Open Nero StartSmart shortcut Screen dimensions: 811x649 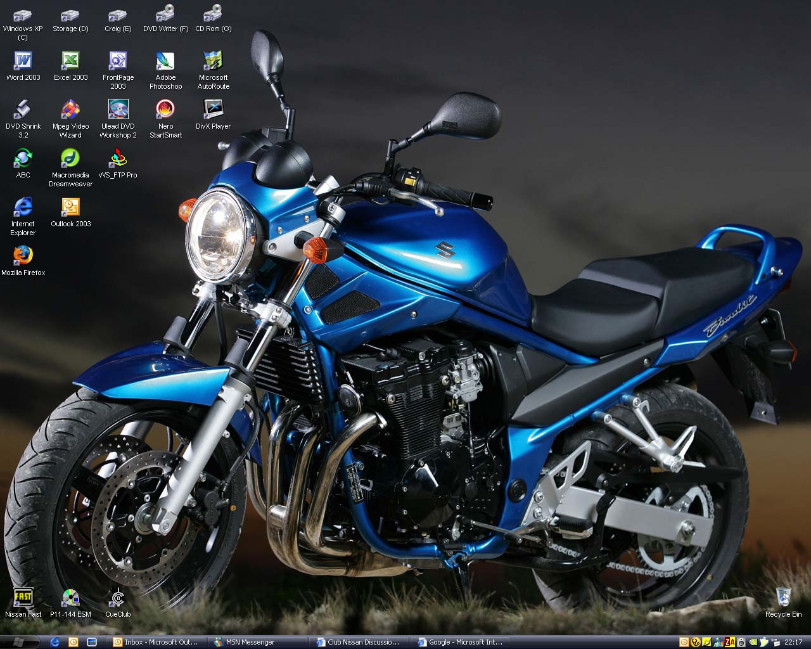click(x=165, y=119)
